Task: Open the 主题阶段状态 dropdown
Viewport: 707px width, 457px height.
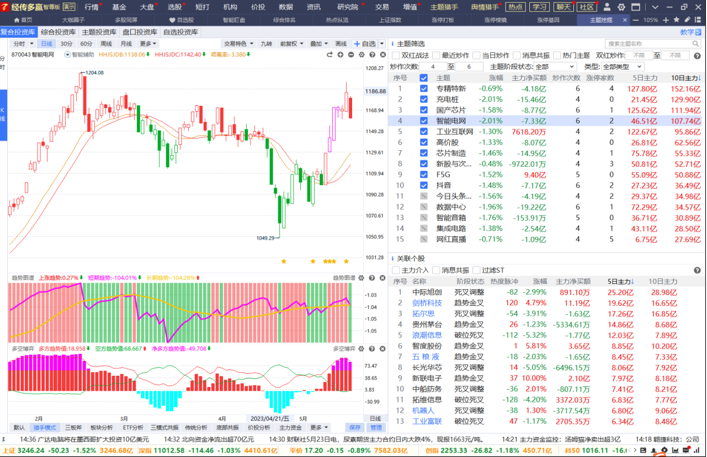Action: (556, 67)
